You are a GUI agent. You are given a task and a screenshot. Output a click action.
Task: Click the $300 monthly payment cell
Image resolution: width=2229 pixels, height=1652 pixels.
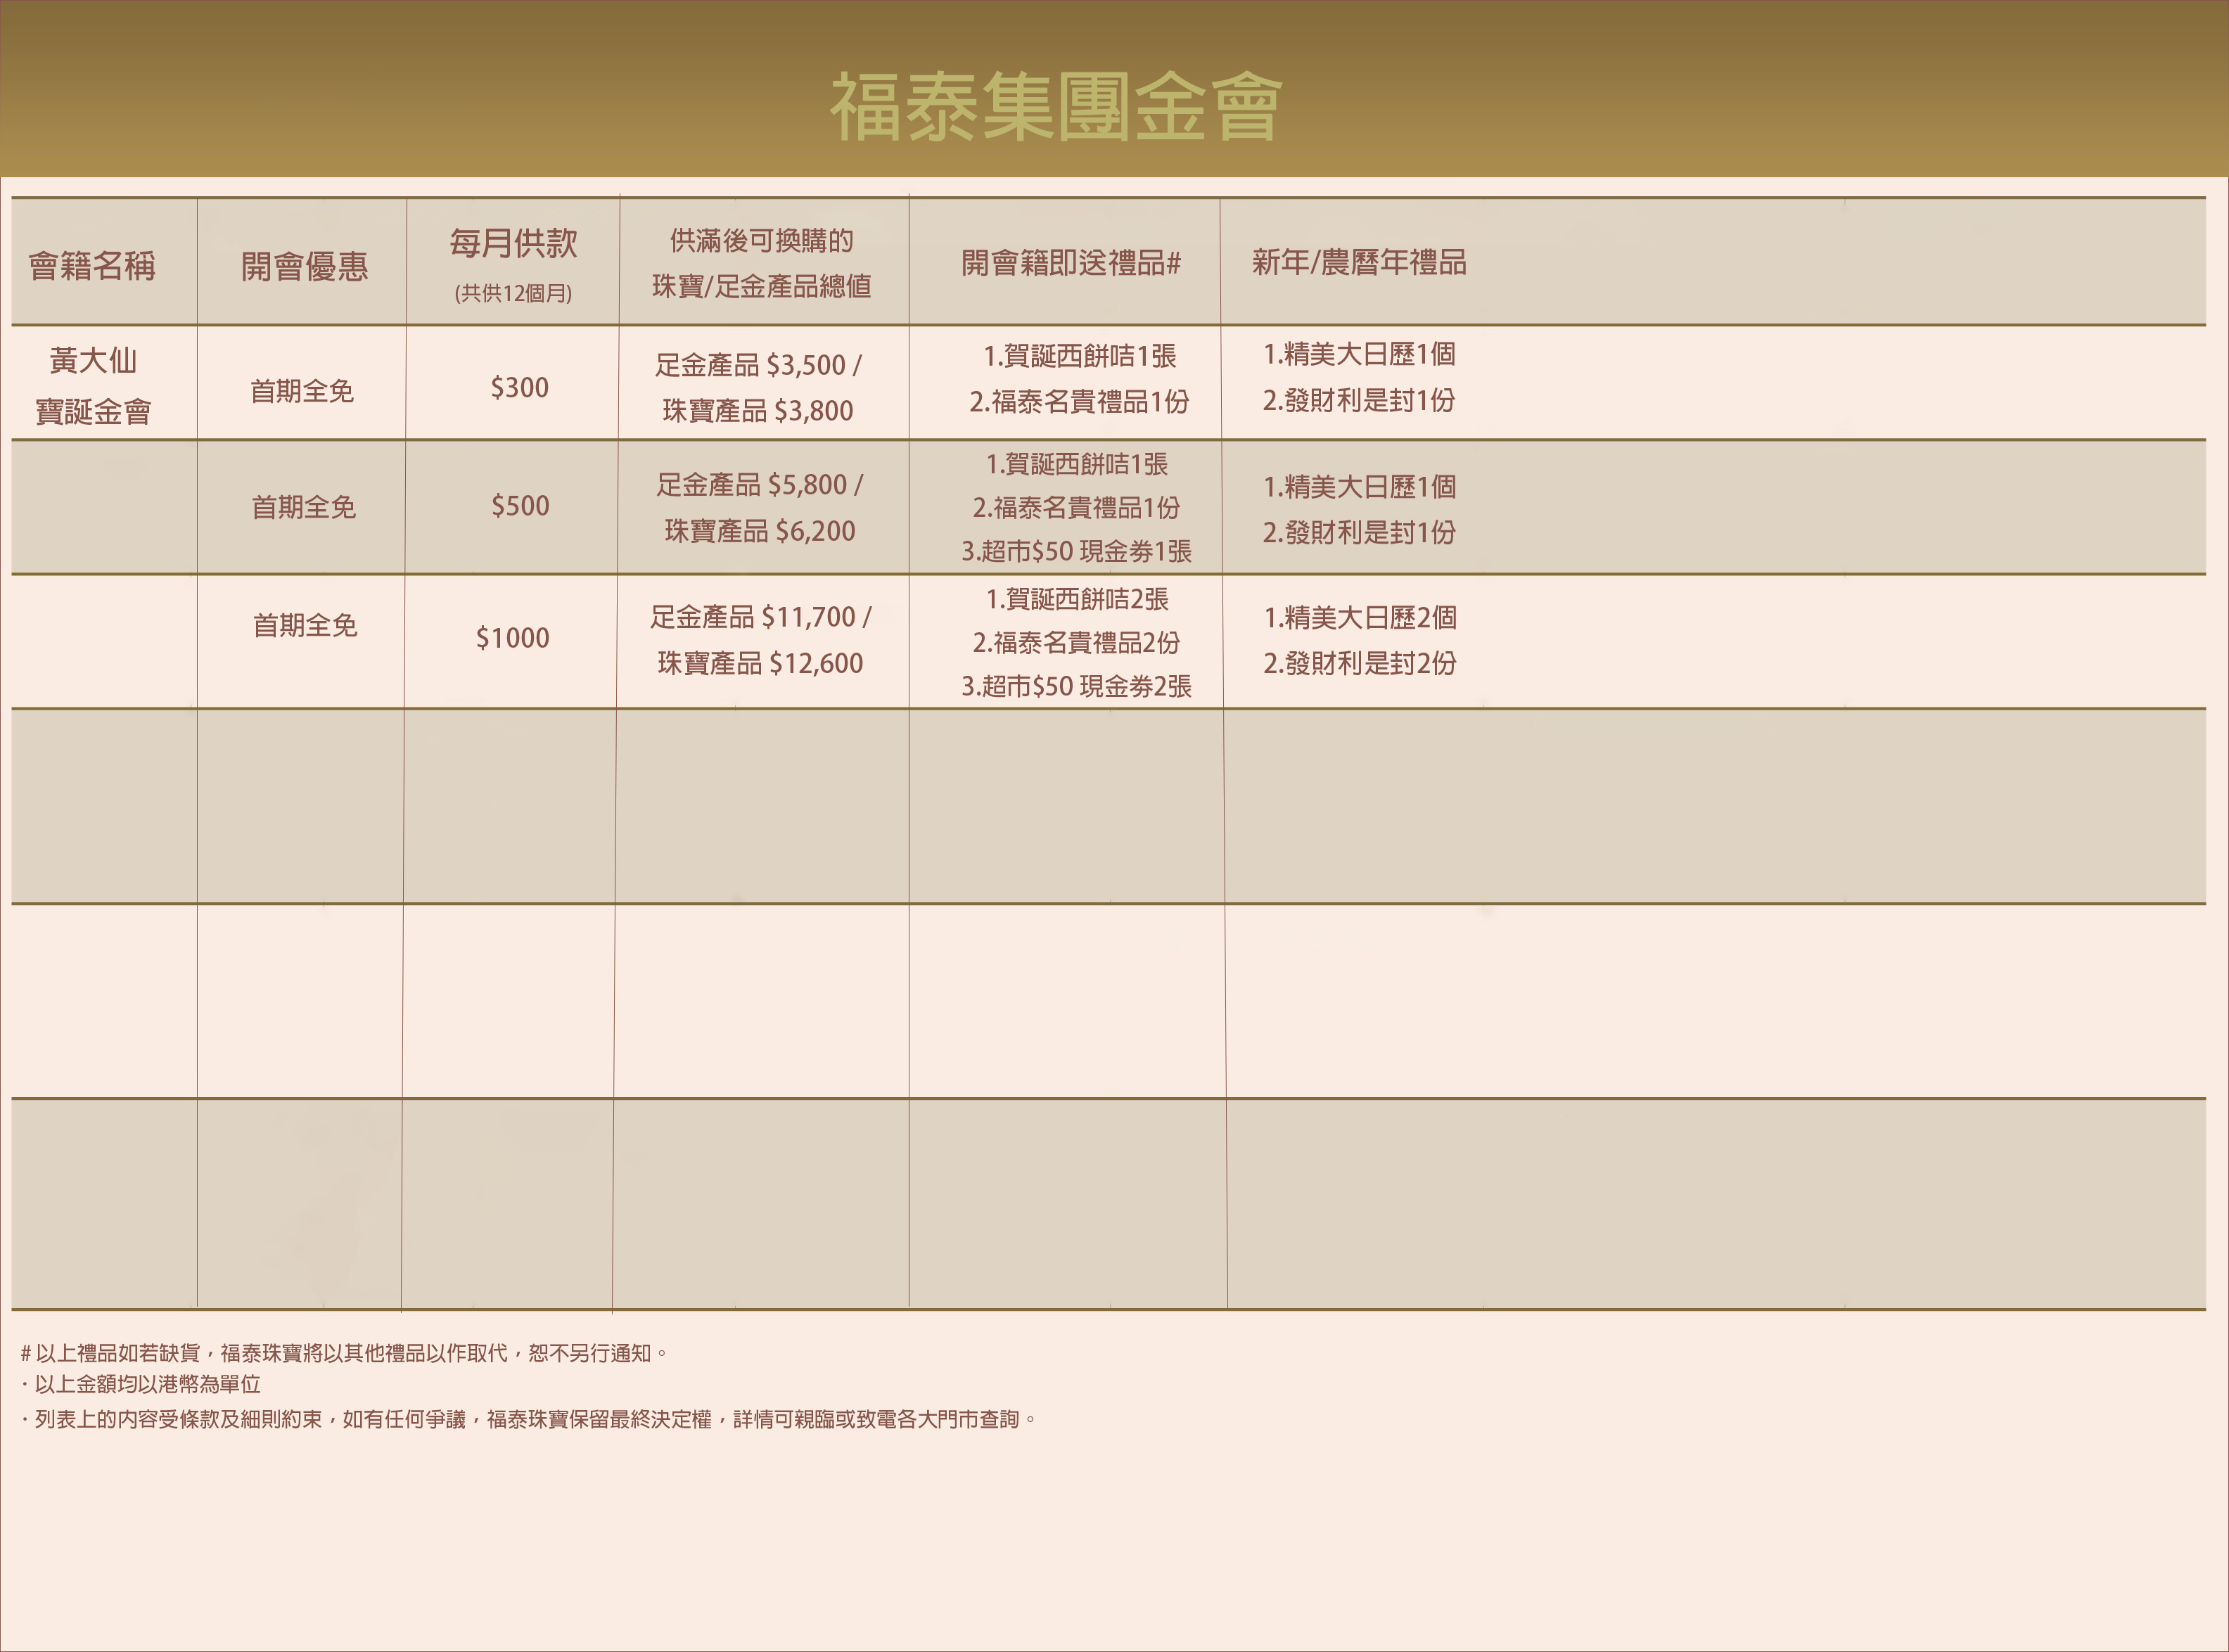[x=519, y=388]
